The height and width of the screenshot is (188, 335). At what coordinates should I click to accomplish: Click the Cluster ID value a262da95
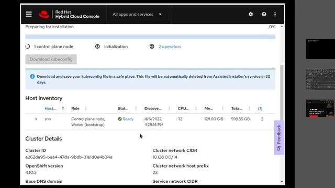click(69, 157)
